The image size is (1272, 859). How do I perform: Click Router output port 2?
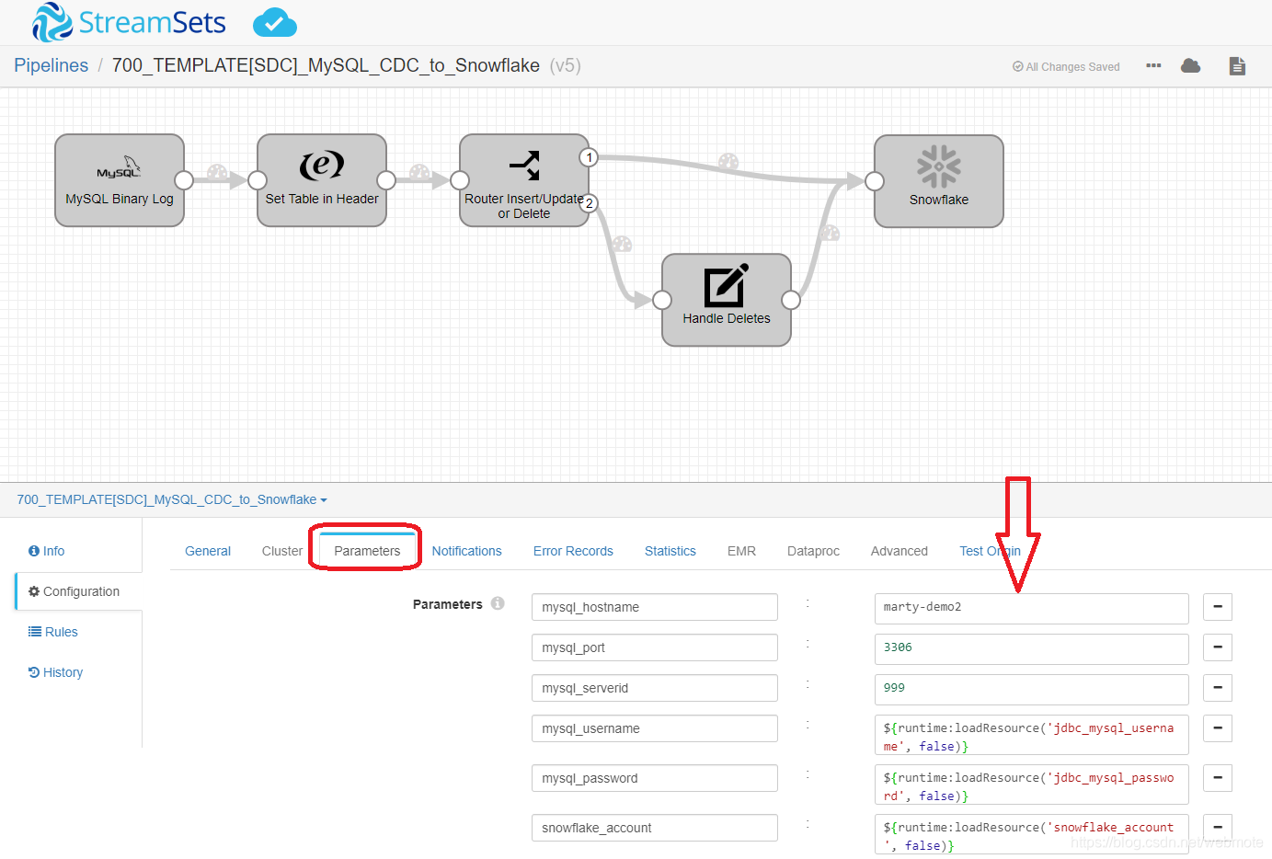pyautogui.click(x=589, y=203)
